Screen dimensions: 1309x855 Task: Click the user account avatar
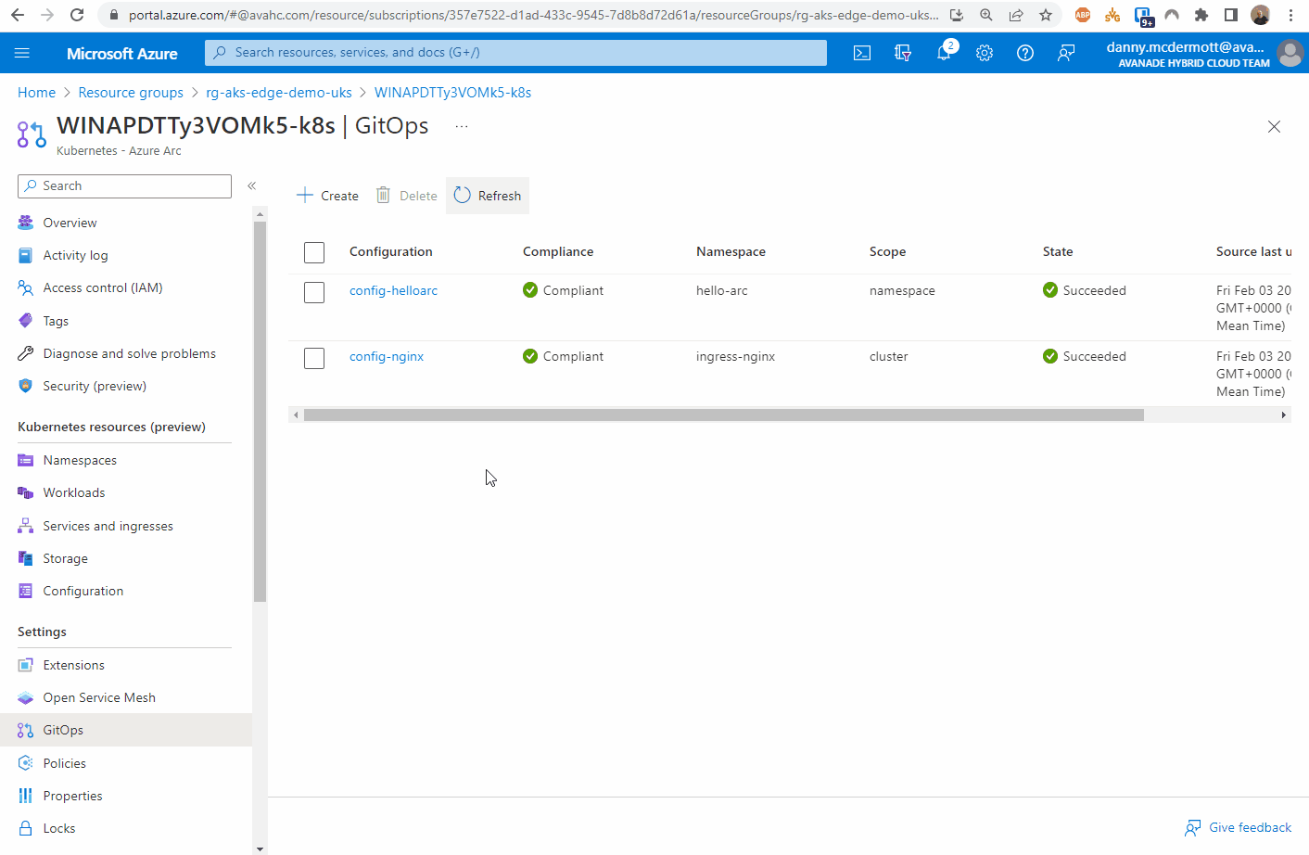1290,53
